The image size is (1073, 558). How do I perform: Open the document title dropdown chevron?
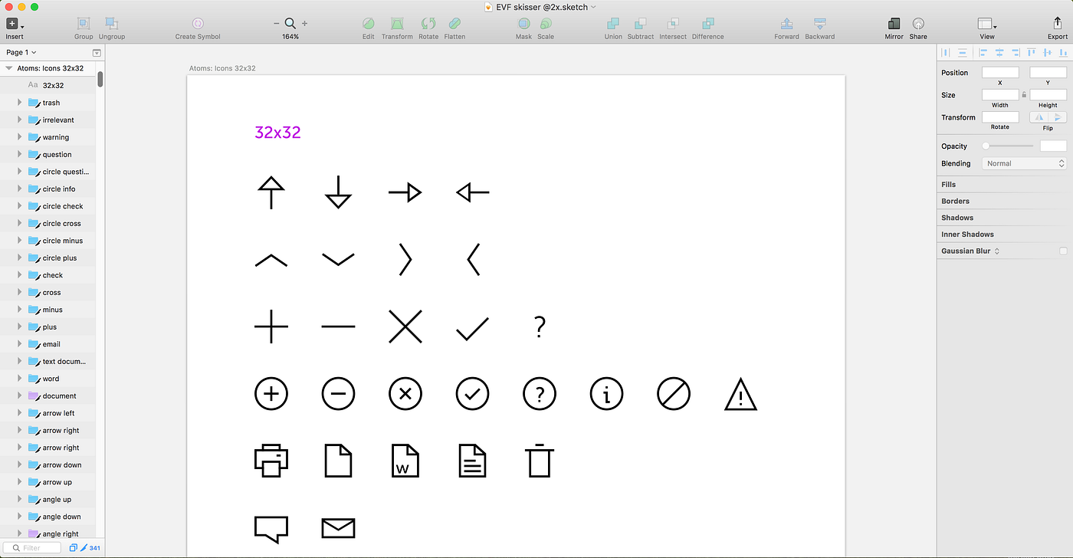(593, 6)
